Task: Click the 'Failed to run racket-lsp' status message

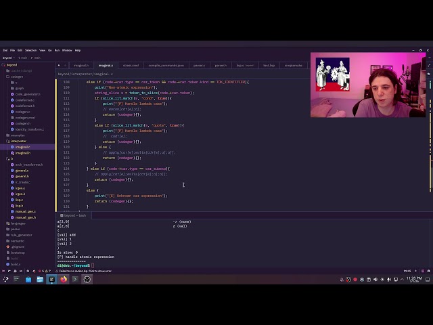Action: point(85,271)
